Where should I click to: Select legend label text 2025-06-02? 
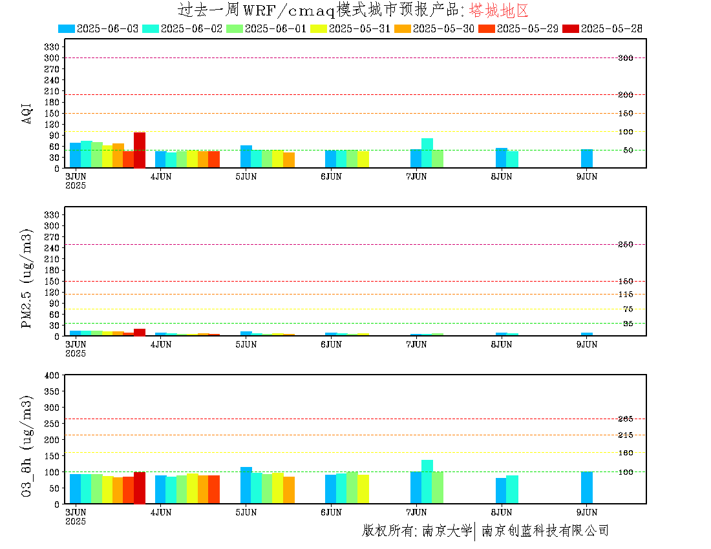[192, 28]
